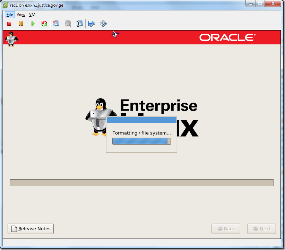Click the VMware icon in the title bar

5,5
